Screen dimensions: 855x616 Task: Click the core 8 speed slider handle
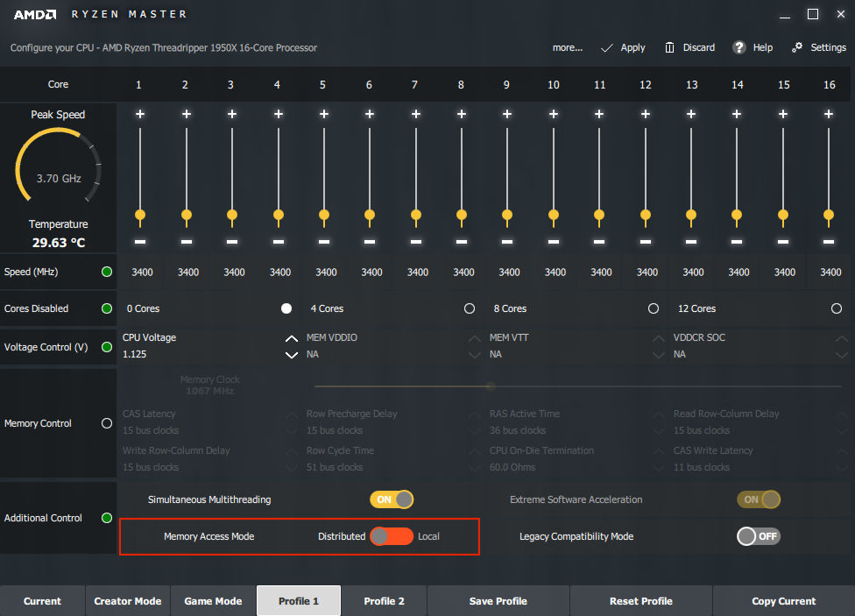click(462, 216)
